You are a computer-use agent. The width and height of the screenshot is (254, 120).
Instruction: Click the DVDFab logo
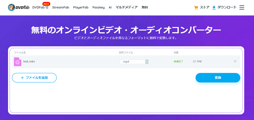tap(18, 7)
